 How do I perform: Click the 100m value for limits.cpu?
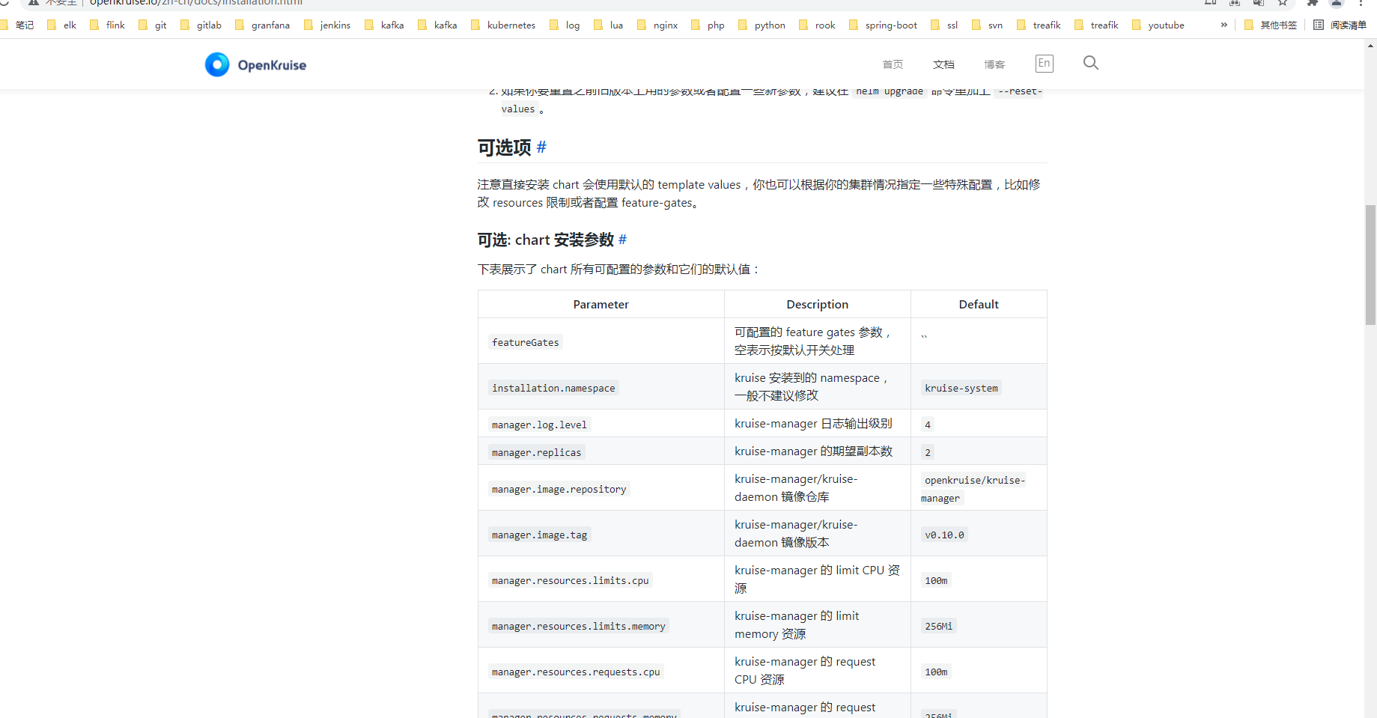tap(936, 580)
